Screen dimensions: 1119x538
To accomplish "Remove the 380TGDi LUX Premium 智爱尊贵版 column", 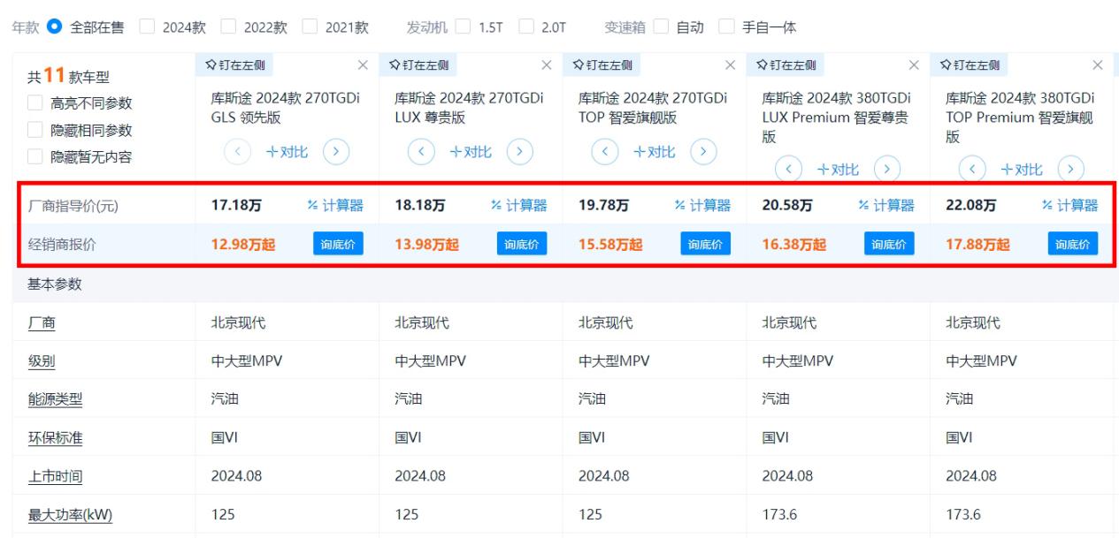I will pos(915,64).
